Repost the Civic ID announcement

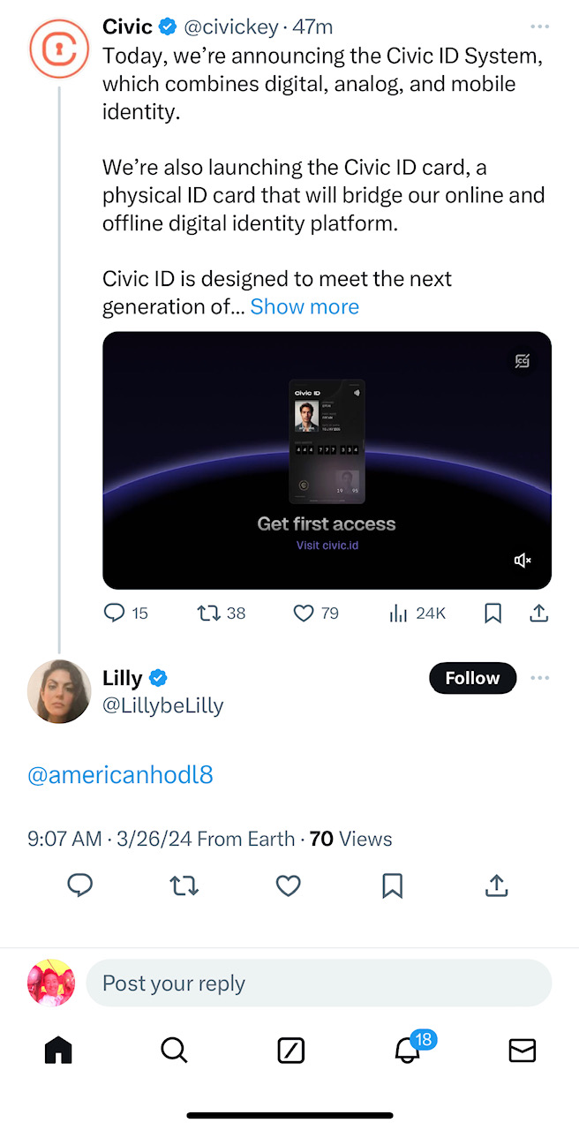coord(207,613)
